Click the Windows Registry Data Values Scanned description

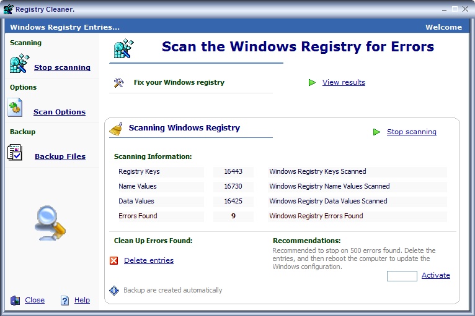(329, 201)
